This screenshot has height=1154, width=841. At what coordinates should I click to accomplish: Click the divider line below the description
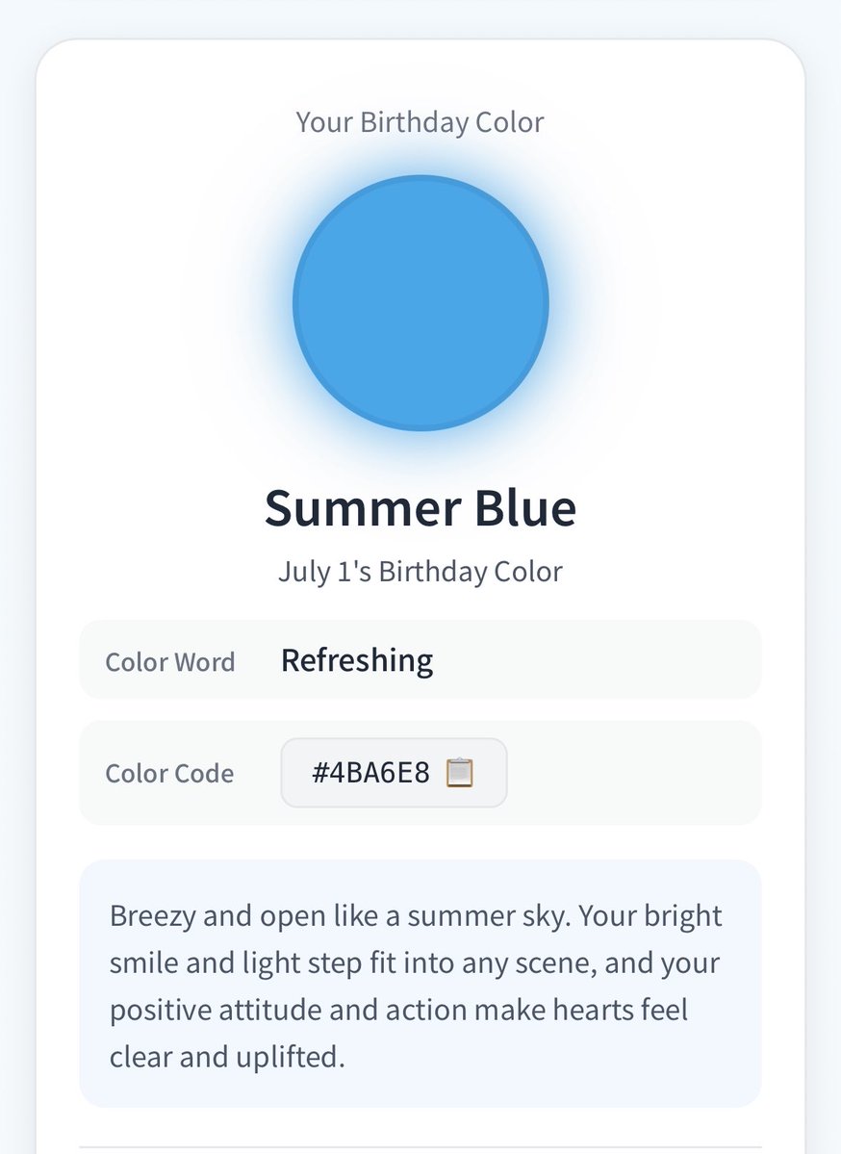(420, 1146)
